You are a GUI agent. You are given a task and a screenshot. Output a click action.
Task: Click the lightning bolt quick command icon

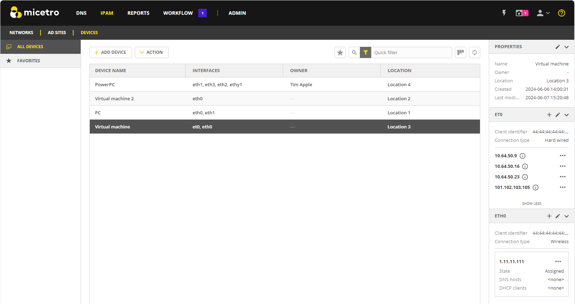click(x=504, y=13)
